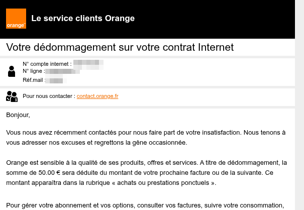Click the person account icon
Viewport: 304px width, 210px height.
tap(12, 71)
